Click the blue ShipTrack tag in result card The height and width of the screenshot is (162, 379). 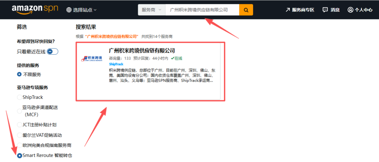pos(116,64)
